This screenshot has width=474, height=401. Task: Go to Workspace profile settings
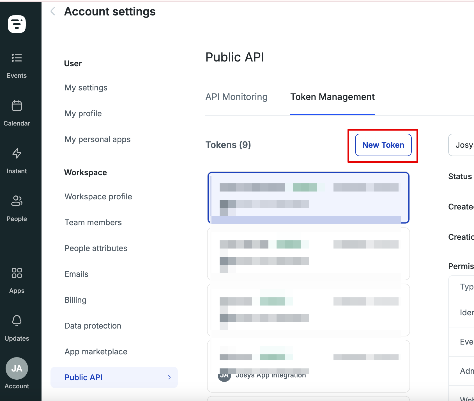coord(98,197)
